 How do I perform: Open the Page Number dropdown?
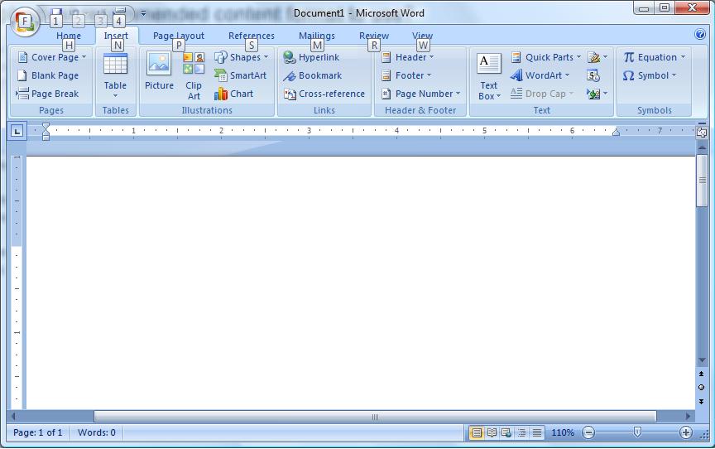click(420, 94)
